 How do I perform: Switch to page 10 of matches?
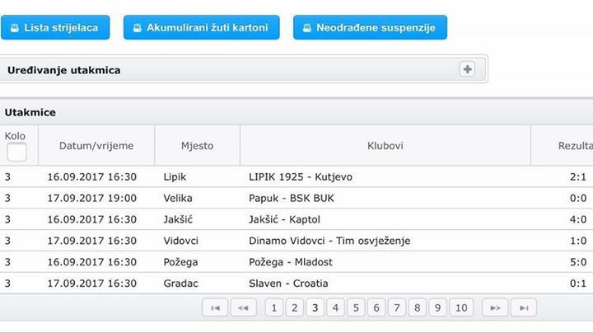(460, 307)
